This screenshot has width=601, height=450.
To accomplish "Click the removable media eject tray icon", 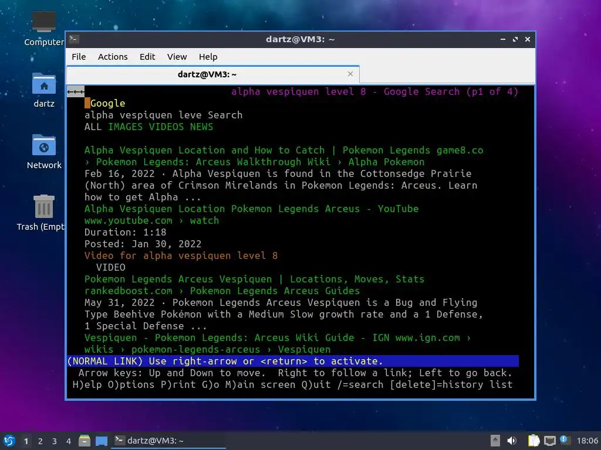I will pyautogui.click(x=495, y=441).
